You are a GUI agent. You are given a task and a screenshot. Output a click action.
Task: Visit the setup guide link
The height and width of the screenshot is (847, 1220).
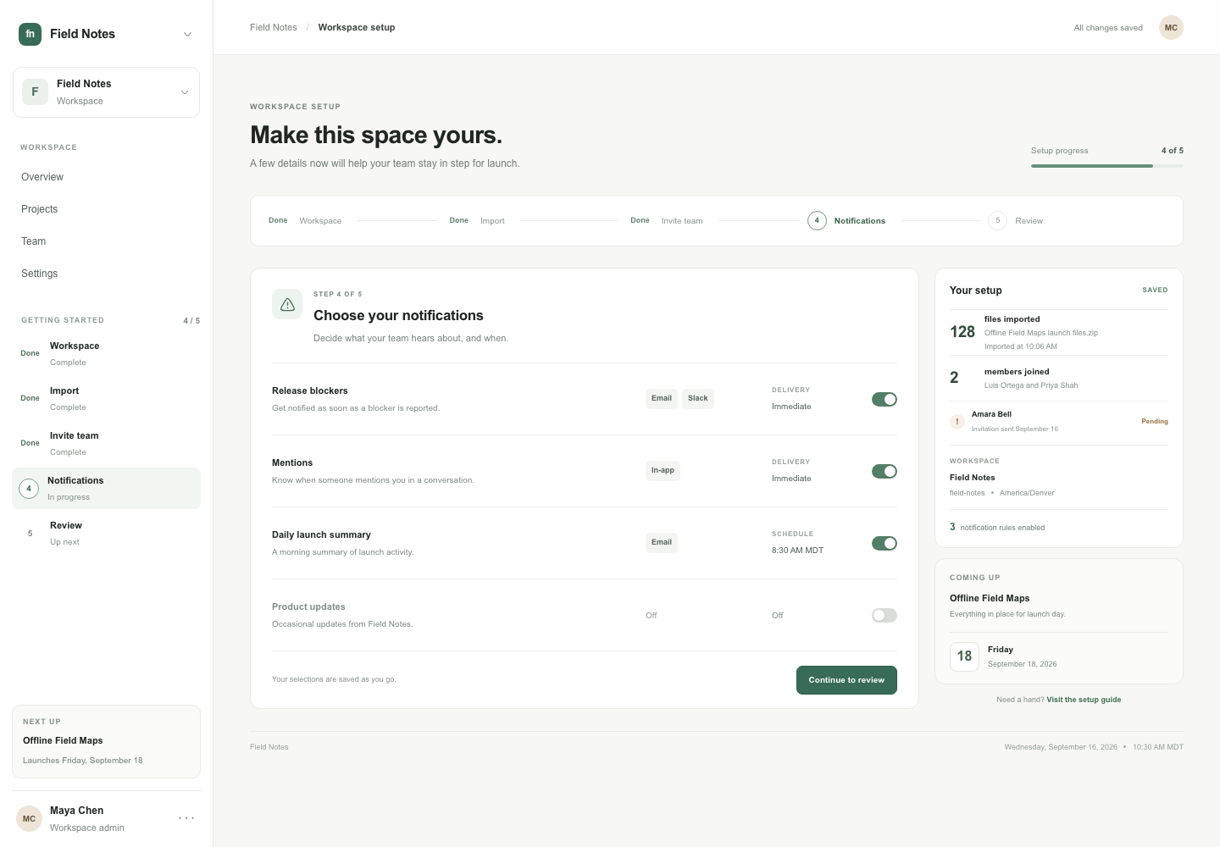[1084, 700]
